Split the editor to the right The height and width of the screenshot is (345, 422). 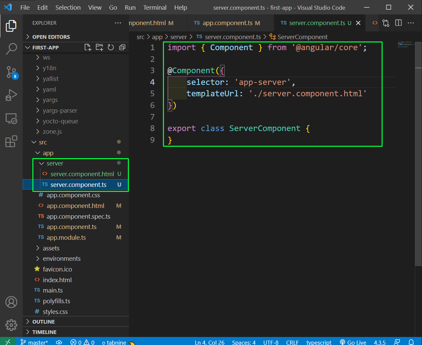[x=398, y=23]
